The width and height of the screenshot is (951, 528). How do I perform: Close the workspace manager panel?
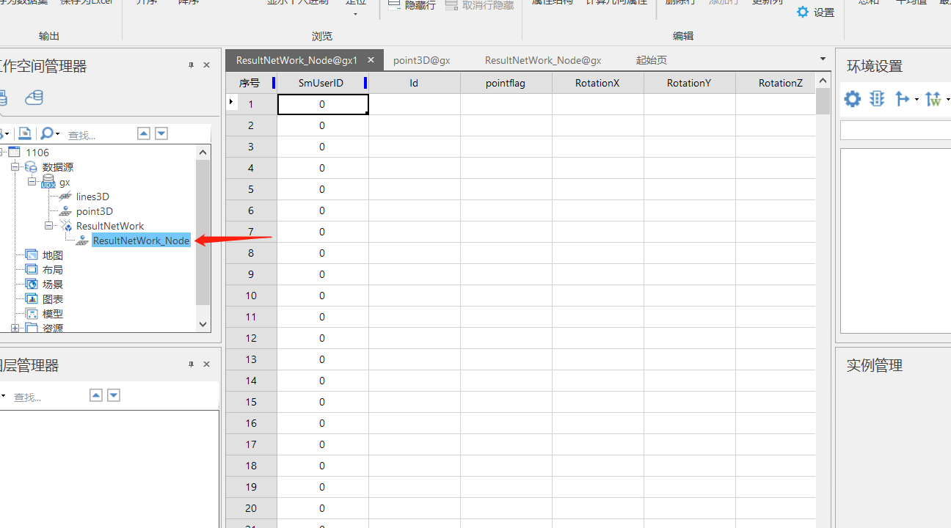207,65
